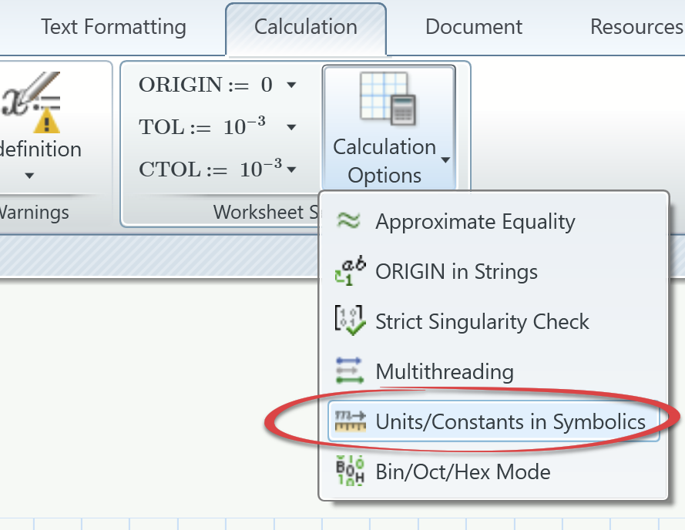Screen dimensions: 685x530
Task: Switch to the Document tab
Action: click(x=473, y=26)
